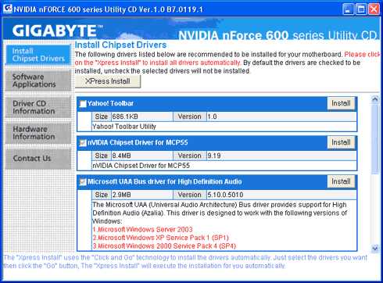This screenshot has width=383, height=283.
Task: Open the Install Chipset Drivers tab
Action: click(x=38, y=55)
